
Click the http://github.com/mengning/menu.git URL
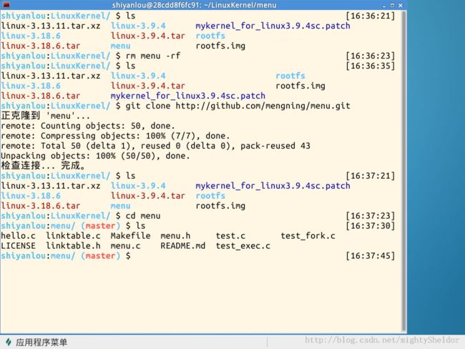(263, 106)
